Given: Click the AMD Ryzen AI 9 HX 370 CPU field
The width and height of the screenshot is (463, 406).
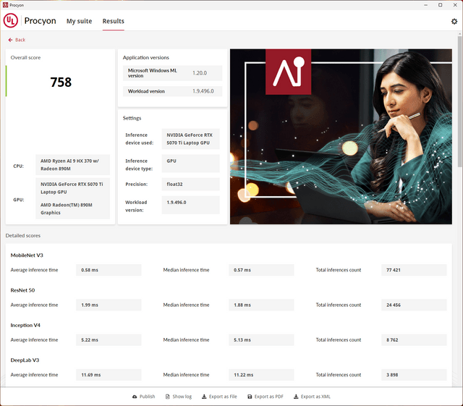Looking at the screenshot, I should (72, 165).
